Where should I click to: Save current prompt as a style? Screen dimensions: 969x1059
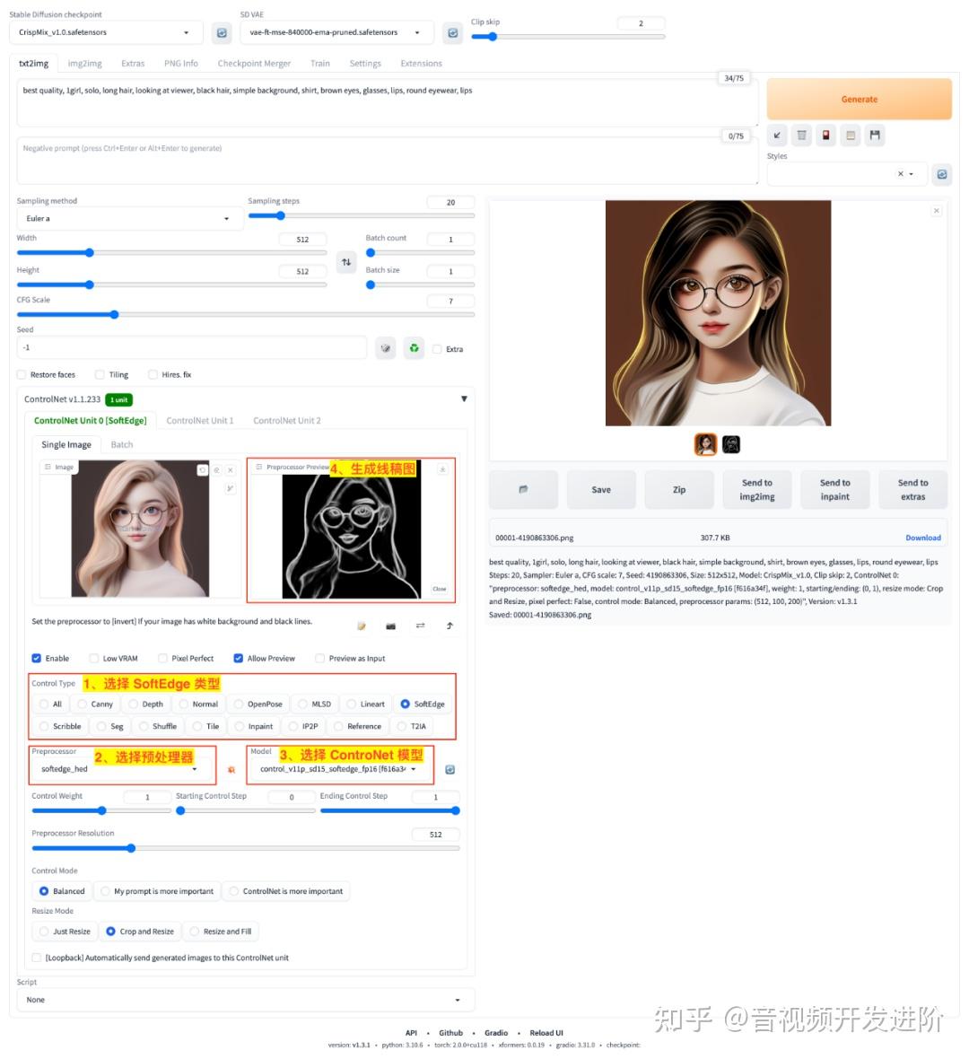tap(874, 135)
